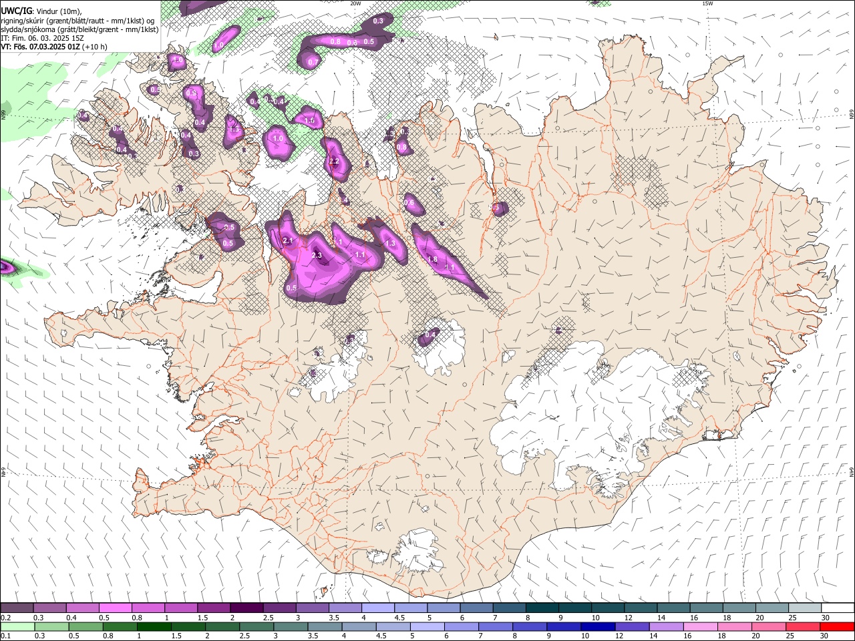Click the '20W' longitude label
Viewport: 855px width, 641px height.
click(x=355, y=3)
